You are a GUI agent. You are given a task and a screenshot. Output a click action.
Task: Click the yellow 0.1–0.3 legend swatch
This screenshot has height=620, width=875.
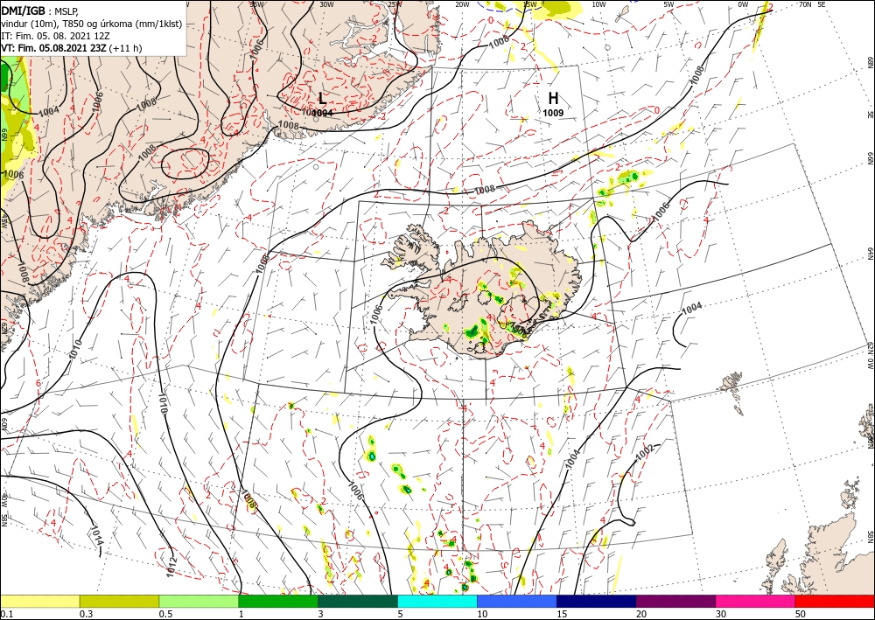(x=39, y=601)
